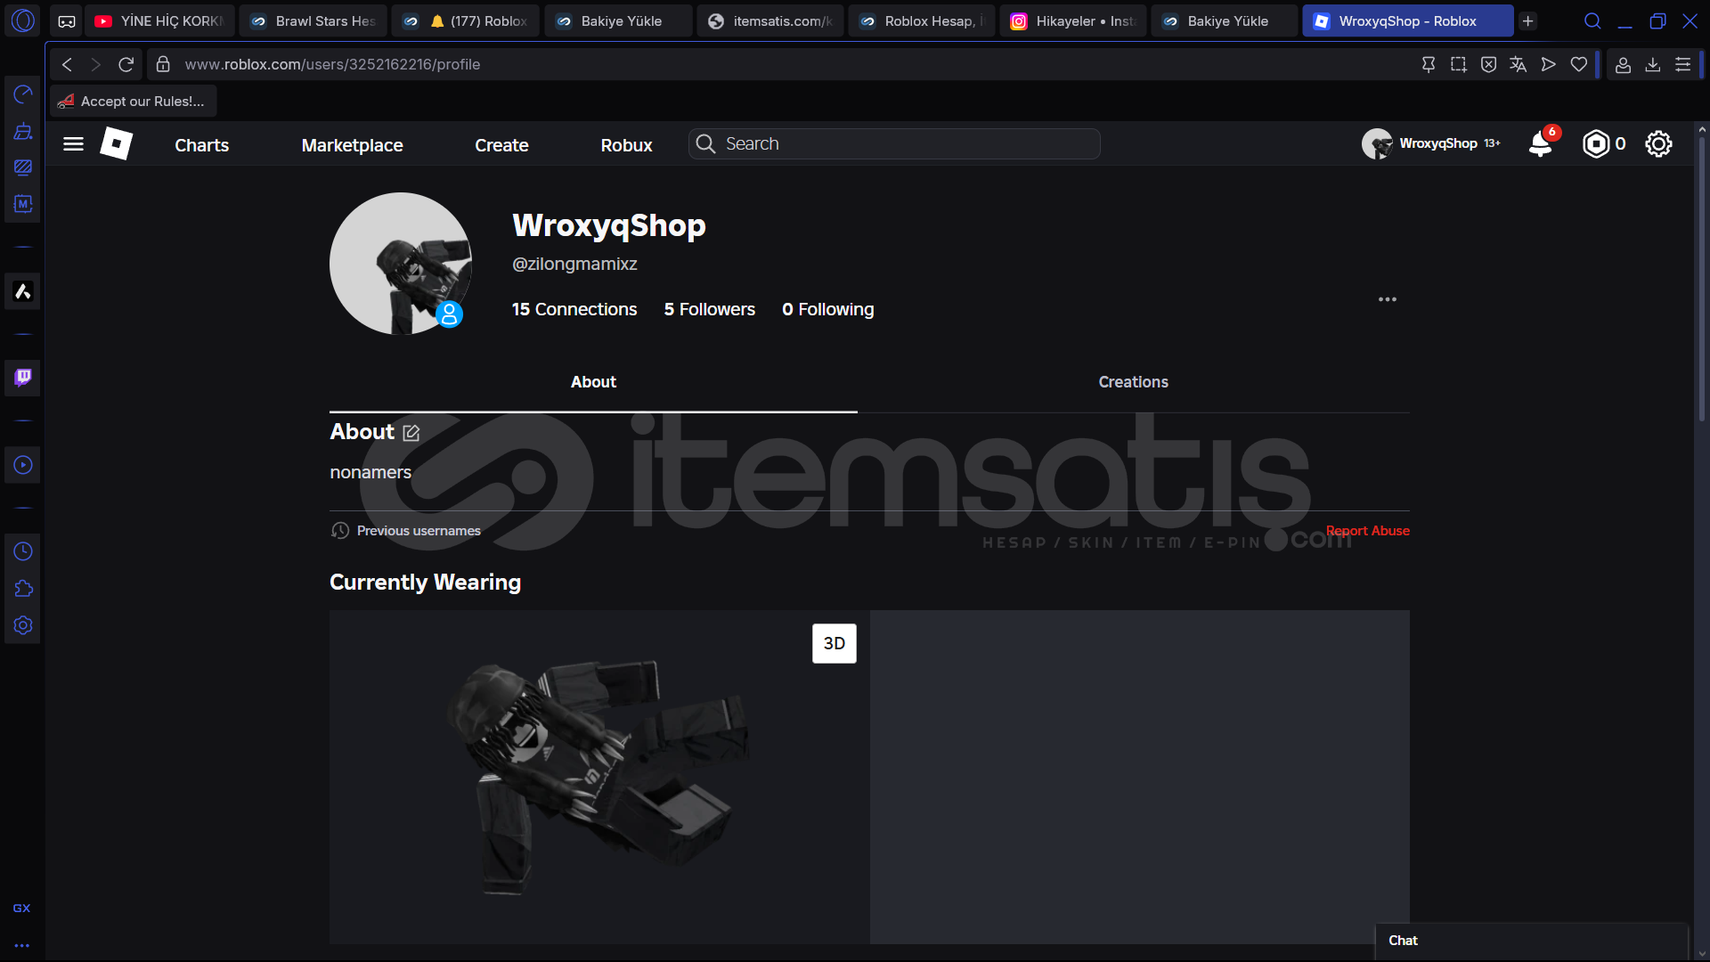The height and width of the screenshot is (962, 1710).
Task: Open the Roblox hamburger menu
Action: click(73, 144)
